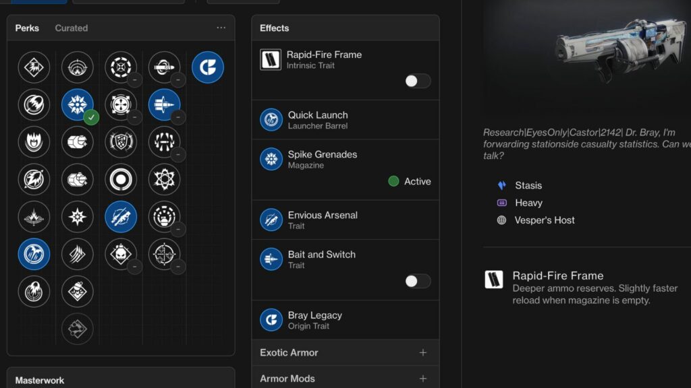Image resolution: width=691 pixels, height=388 pixels.
Task: Click the "Deeper ammo reserves" description text
Action: point(595,294)
